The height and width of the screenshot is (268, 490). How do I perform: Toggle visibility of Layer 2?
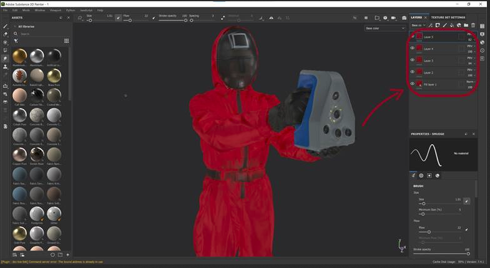(x=413, y=72)
